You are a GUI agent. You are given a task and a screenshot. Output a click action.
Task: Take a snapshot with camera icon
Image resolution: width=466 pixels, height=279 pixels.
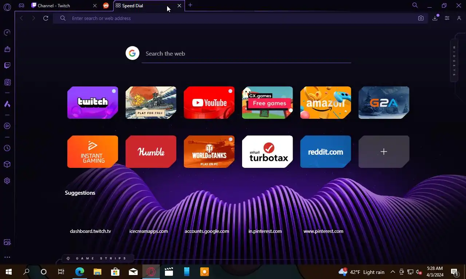pos(421,18)
